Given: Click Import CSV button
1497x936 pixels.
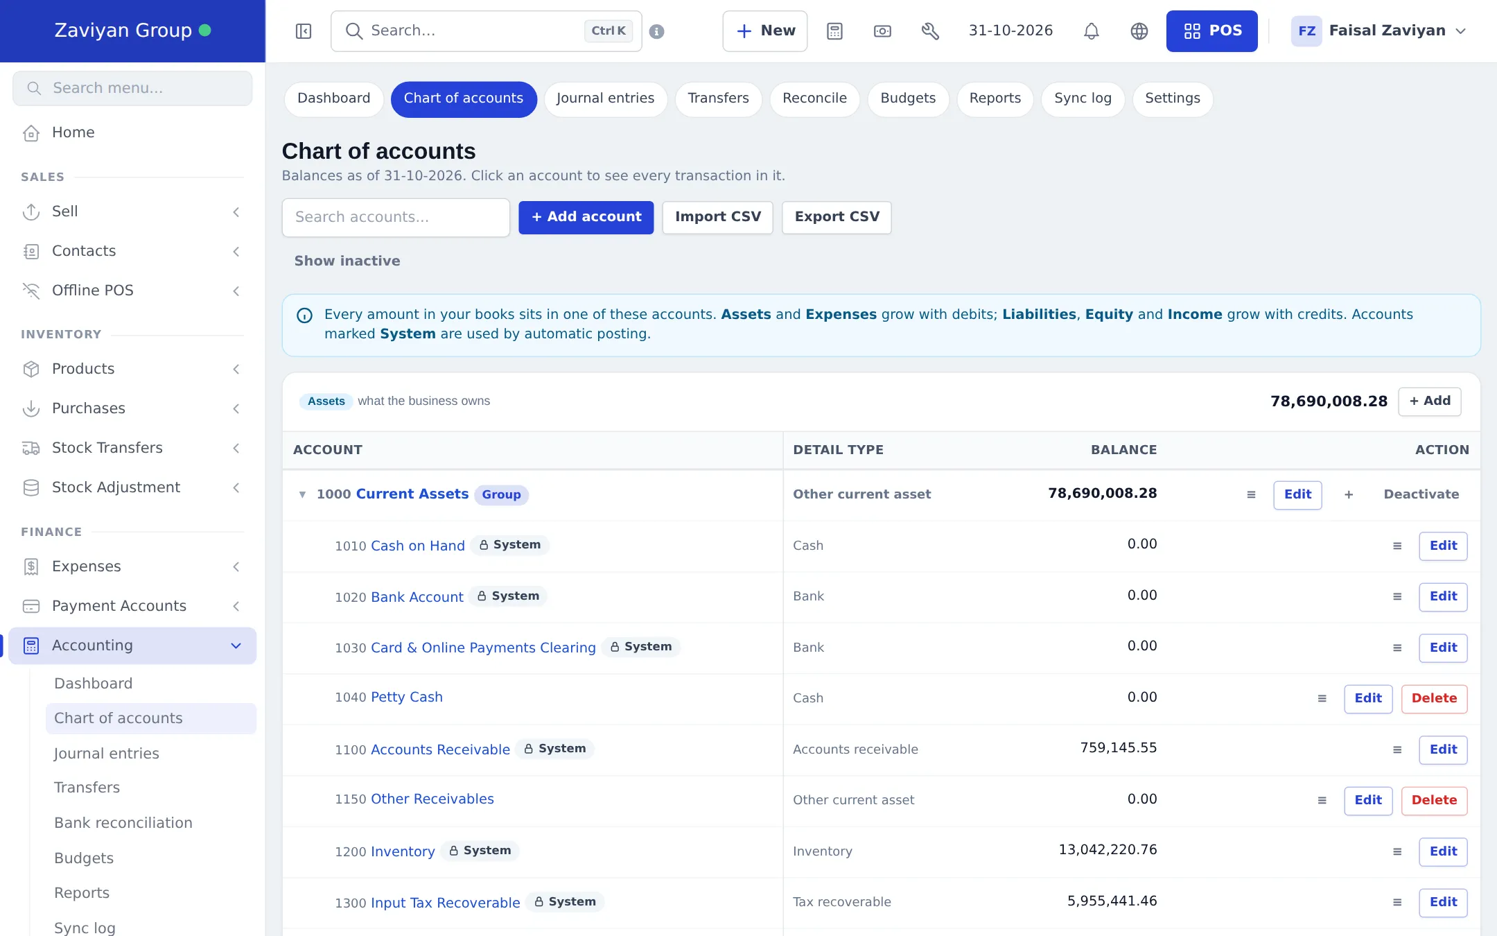Looking at the screenshot, I should click(x=717, y=217).
